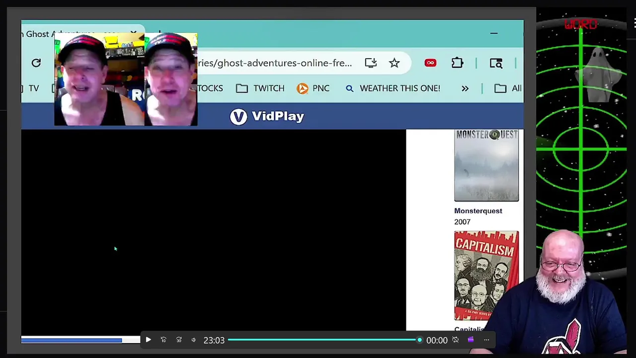Toggle repeat/loop in the player bar
The width and height of the screenshot is (636, 358).
click(x=456, y=340)
